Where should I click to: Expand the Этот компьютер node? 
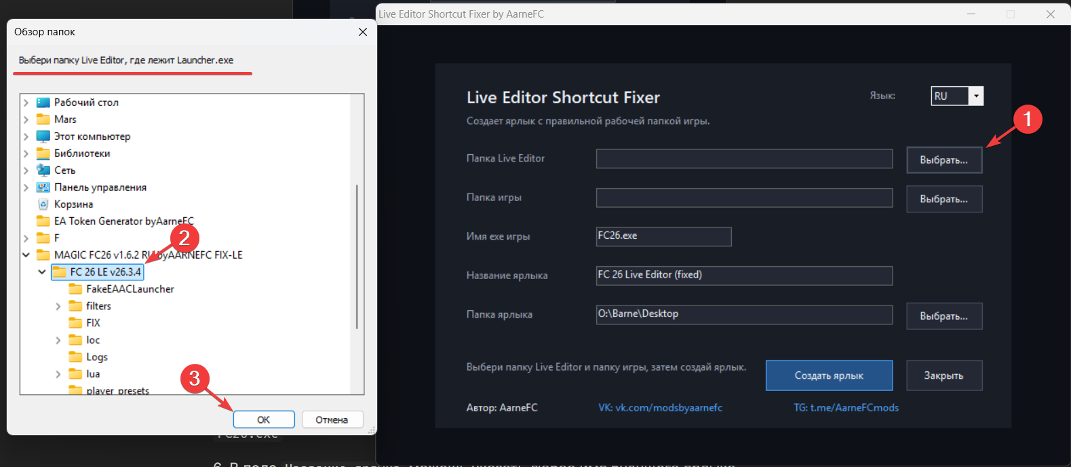26,136
